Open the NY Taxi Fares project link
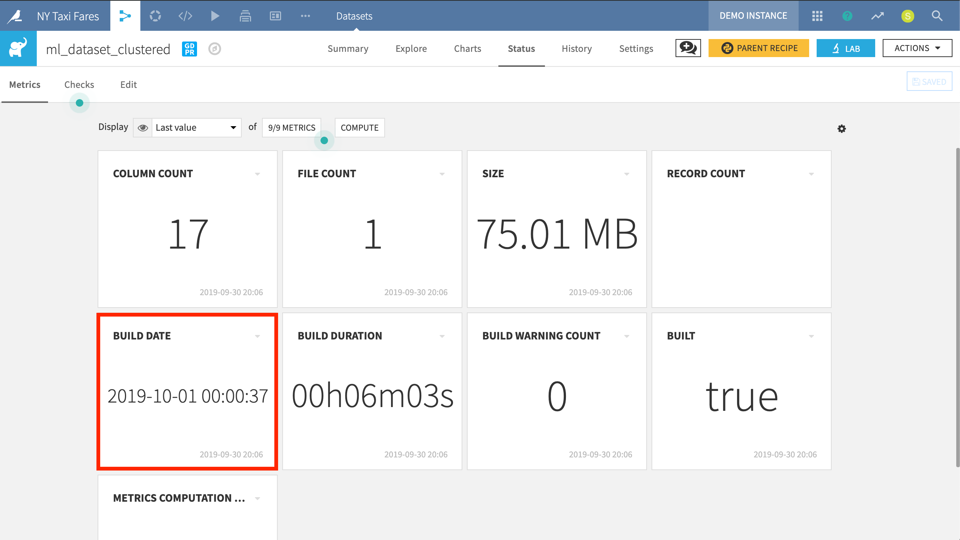Image resolution: width=960 pixels, height=540 pixels. pos(68,16)
